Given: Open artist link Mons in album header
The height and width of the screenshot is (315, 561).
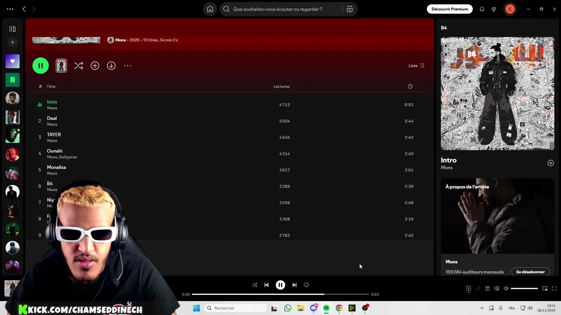Looking at the screenshot, I should click(x=121, y=40).
